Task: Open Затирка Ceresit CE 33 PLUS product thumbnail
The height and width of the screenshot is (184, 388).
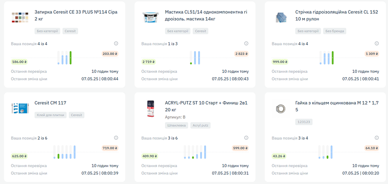Action: click(x=20, y=17)
